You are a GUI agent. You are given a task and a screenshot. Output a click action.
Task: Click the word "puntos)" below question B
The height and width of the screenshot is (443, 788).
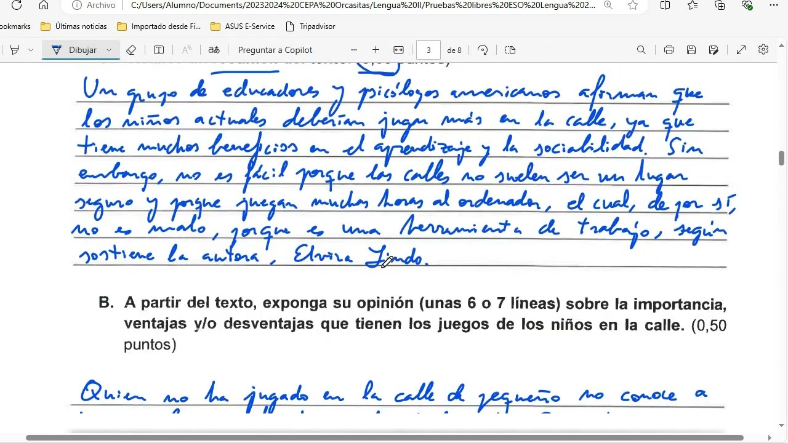tap(150, 345)
